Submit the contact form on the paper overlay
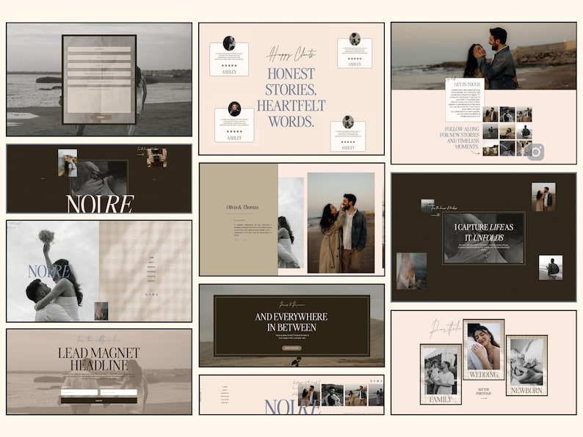Viewport: 583px width, 437px height. (x=101, y=117)
